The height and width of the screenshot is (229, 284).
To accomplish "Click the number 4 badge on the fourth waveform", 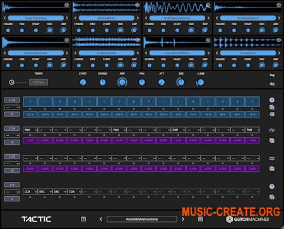I will (x=279, y=5).
